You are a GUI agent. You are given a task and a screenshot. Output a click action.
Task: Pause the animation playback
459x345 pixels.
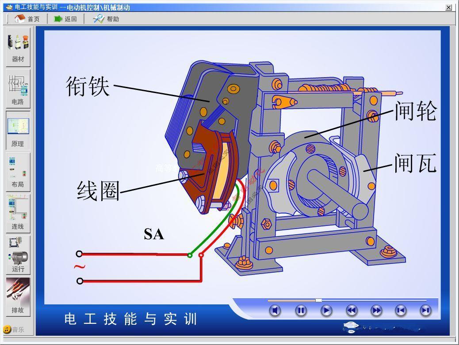(301, 311)
